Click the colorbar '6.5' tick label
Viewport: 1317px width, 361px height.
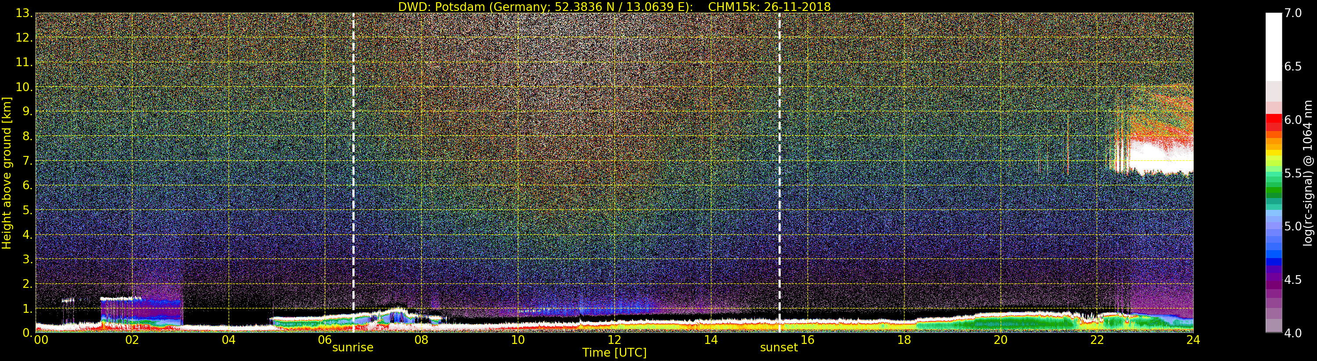coord(1293,67)
